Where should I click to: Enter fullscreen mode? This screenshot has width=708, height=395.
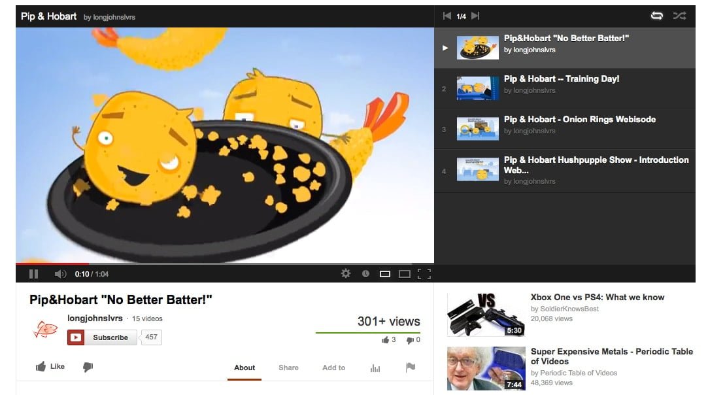coord(424,274)
